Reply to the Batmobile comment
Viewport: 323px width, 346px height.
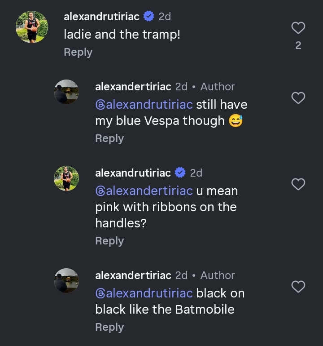[109, 327]
